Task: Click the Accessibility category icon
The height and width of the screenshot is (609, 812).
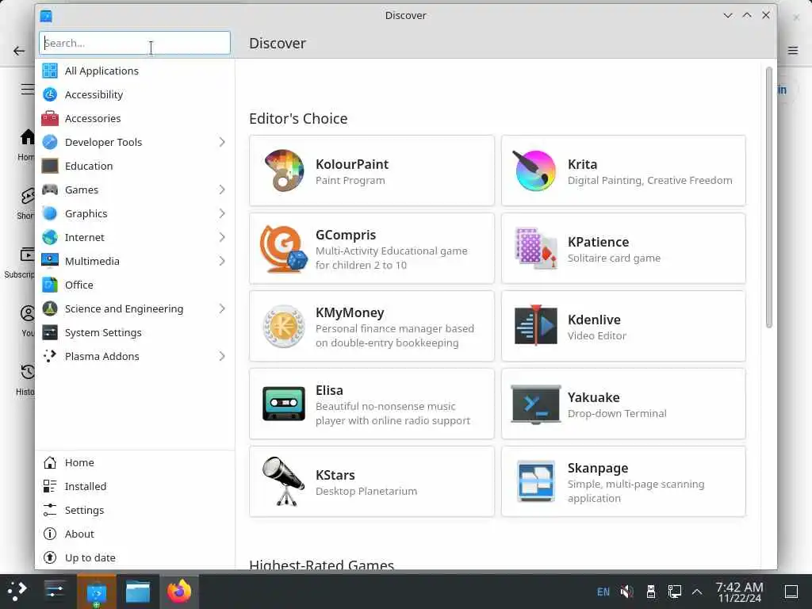Action: point(50,94)
